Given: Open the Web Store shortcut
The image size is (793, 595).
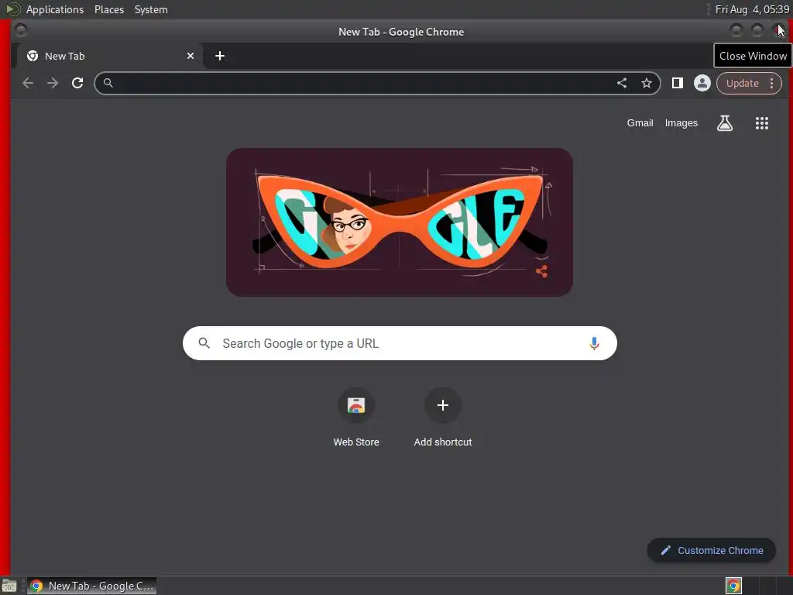Looking at the screenshot, I should [356, 418].
